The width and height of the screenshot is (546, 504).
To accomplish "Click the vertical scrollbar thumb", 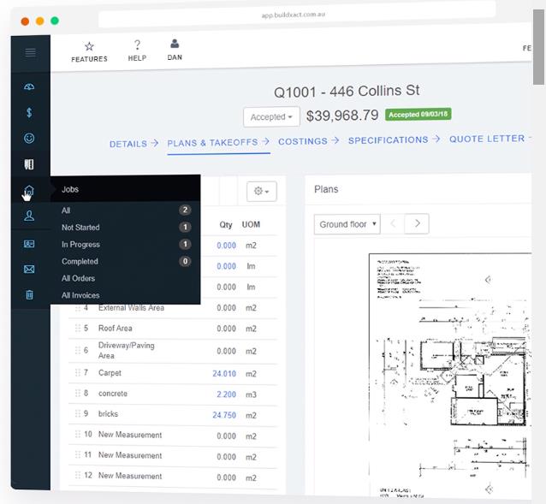I will [x=538, y=47].
